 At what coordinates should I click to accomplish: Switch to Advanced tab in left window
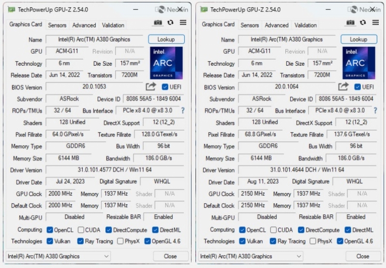click(84, 25)
